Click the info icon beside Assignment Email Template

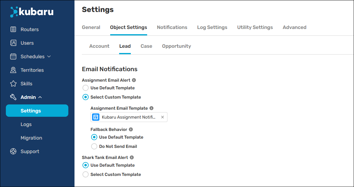pyautogui.click(x=151, y=108)
